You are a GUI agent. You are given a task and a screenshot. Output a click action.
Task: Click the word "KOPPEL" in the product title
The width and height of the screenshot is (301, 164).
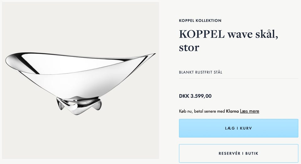[x=202, y=34]
